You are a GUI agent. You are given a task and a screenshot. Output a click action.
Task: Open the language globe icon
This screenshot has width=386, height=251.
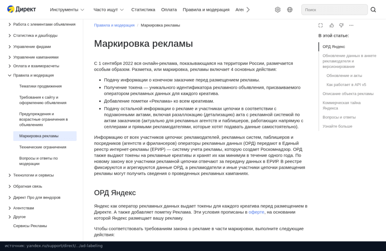tap(290, 9)
